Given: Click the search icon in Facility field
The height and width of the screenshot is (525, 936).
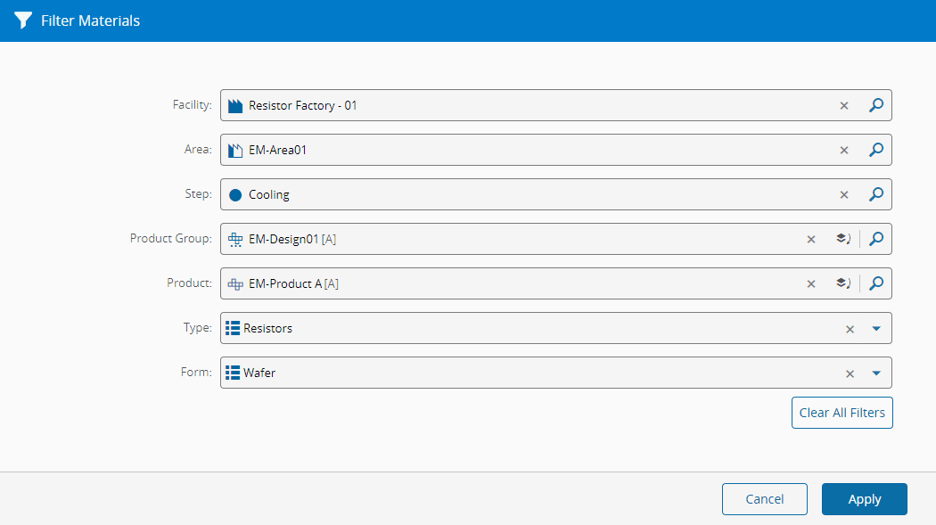Looking at the screenshot, I should (876, 105).
